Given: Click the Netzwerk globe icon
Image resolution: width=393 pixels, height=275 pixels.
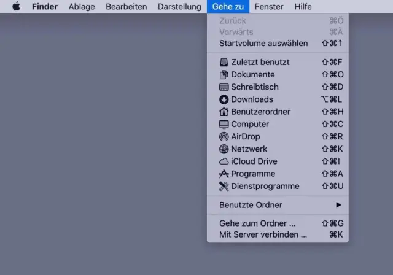Looking at the screenshot, I should pyautogui.click(x=224, y=149).
